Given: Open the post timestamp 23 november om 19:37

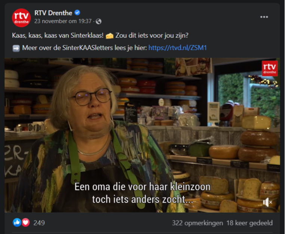Looking at the screenshot, I should coord(63,21).
